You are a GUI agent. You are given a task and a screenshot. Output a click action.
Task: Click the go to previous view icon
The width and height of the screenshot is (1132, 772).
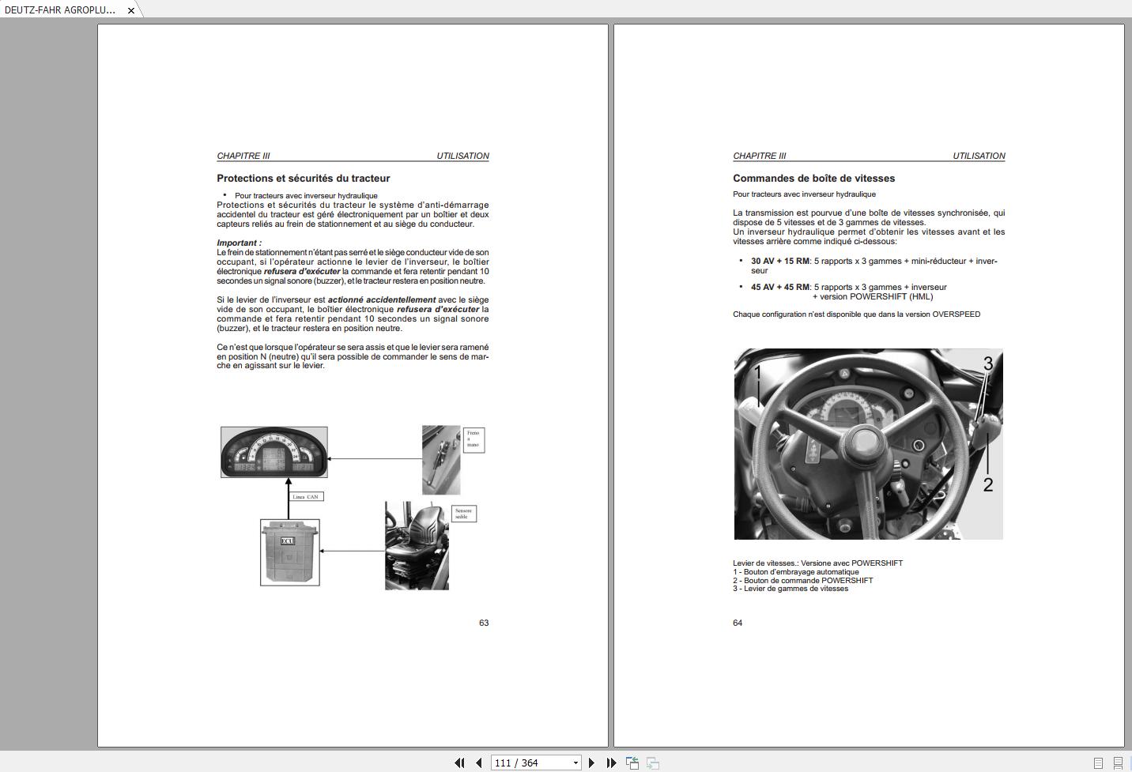click(632, 763)
